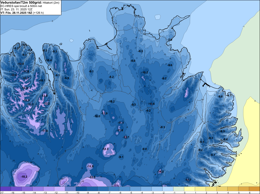Click the orange legend swatch labeled 6
This screenshot has height=194, width=260.
tap(254, 189)
